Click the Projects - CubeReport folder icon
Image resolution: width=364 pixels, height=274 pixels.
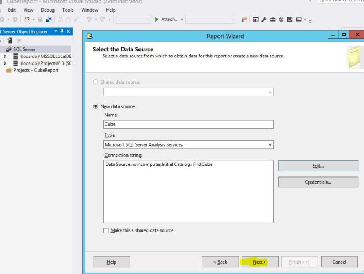click(8, 70)
